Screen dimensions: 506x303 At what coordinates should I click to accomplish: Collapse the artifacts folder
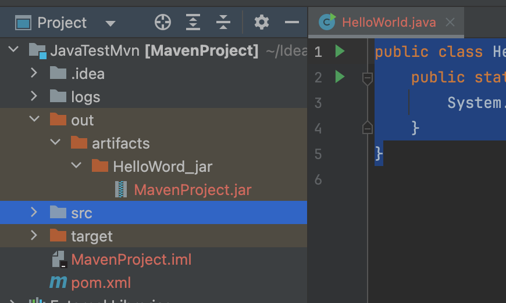(55, 142)
